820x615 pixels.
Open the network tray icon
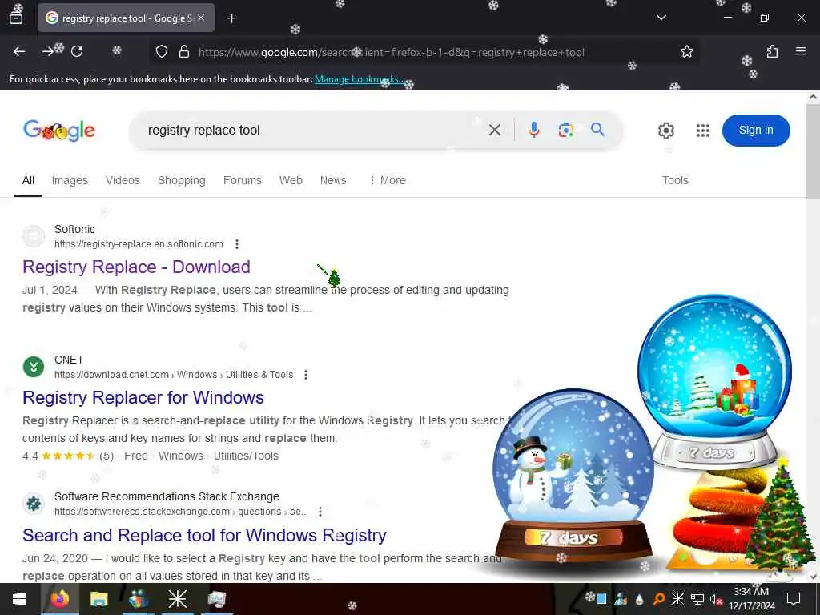(697, 599)
